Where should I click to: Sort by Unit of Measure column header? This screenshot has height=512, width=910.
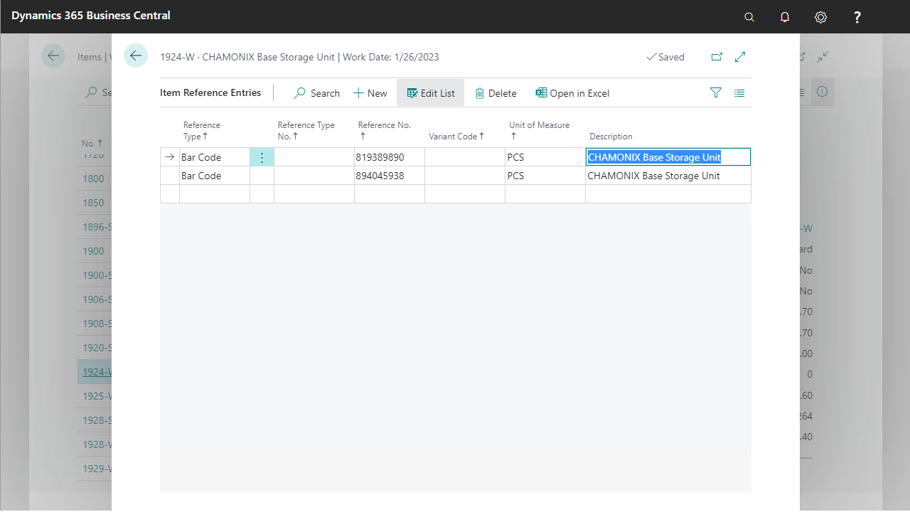coord(540,131)
